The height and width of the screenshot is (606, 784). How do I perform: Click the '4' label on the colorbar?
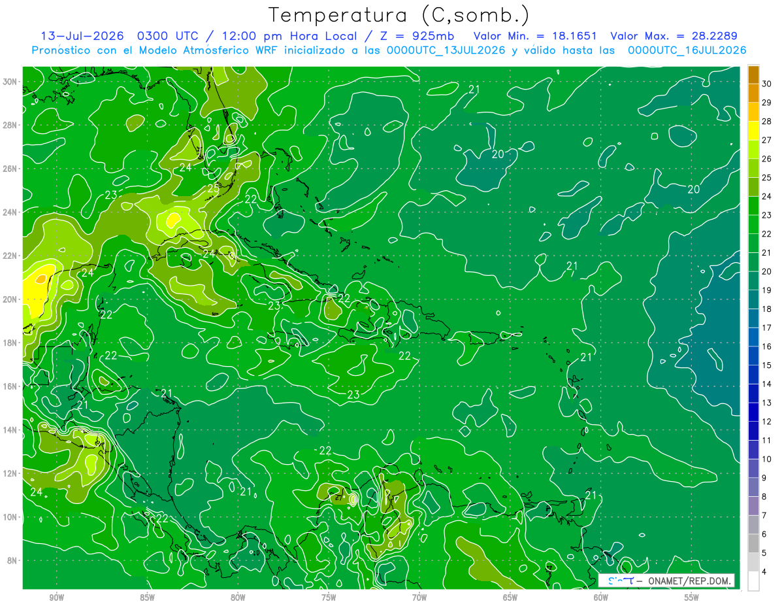click(764, 572)
